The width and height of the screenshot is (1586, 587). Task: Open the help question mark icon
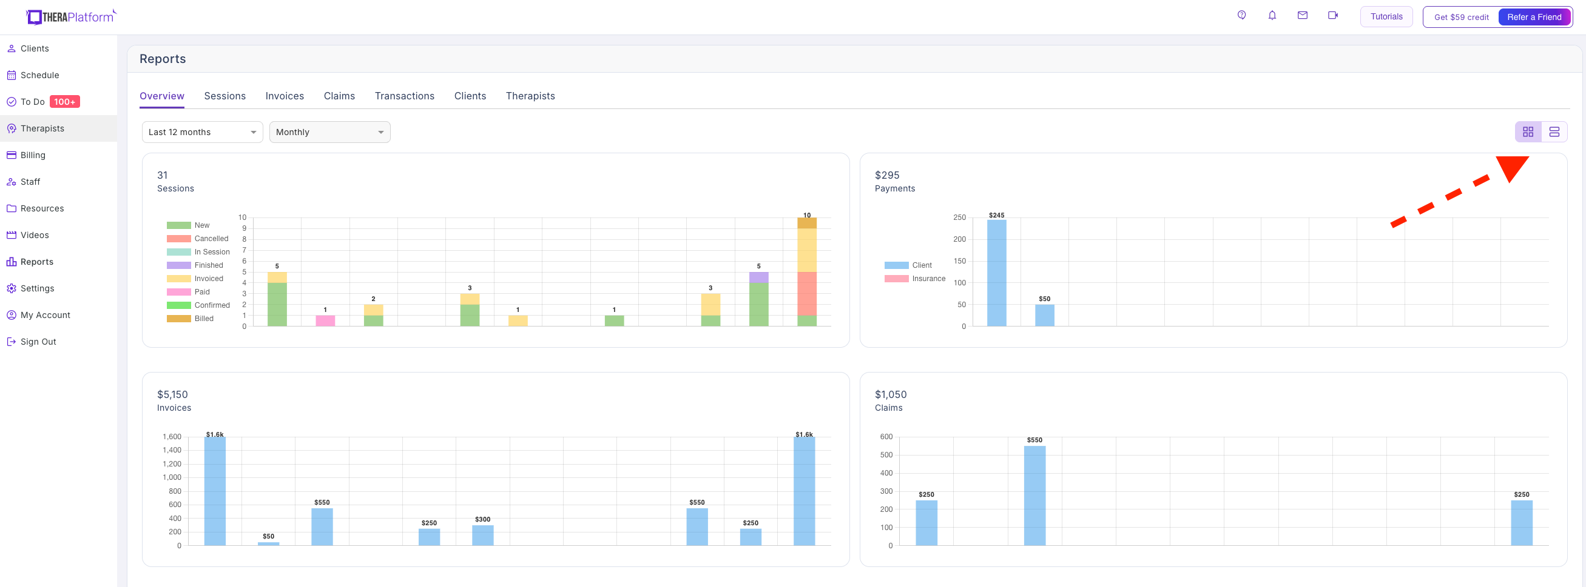click(1241, 15)
